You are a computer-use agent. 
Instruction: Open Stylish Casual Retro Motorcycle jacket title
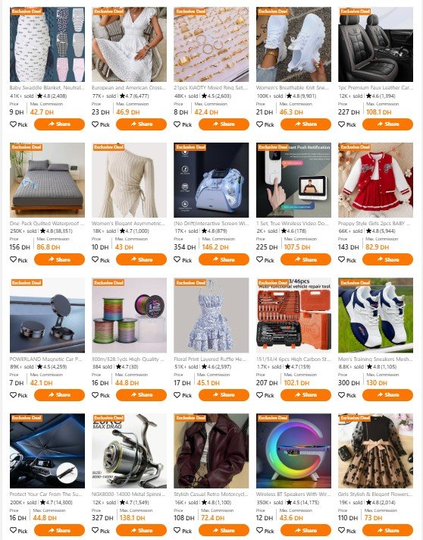tap(211, 494)
